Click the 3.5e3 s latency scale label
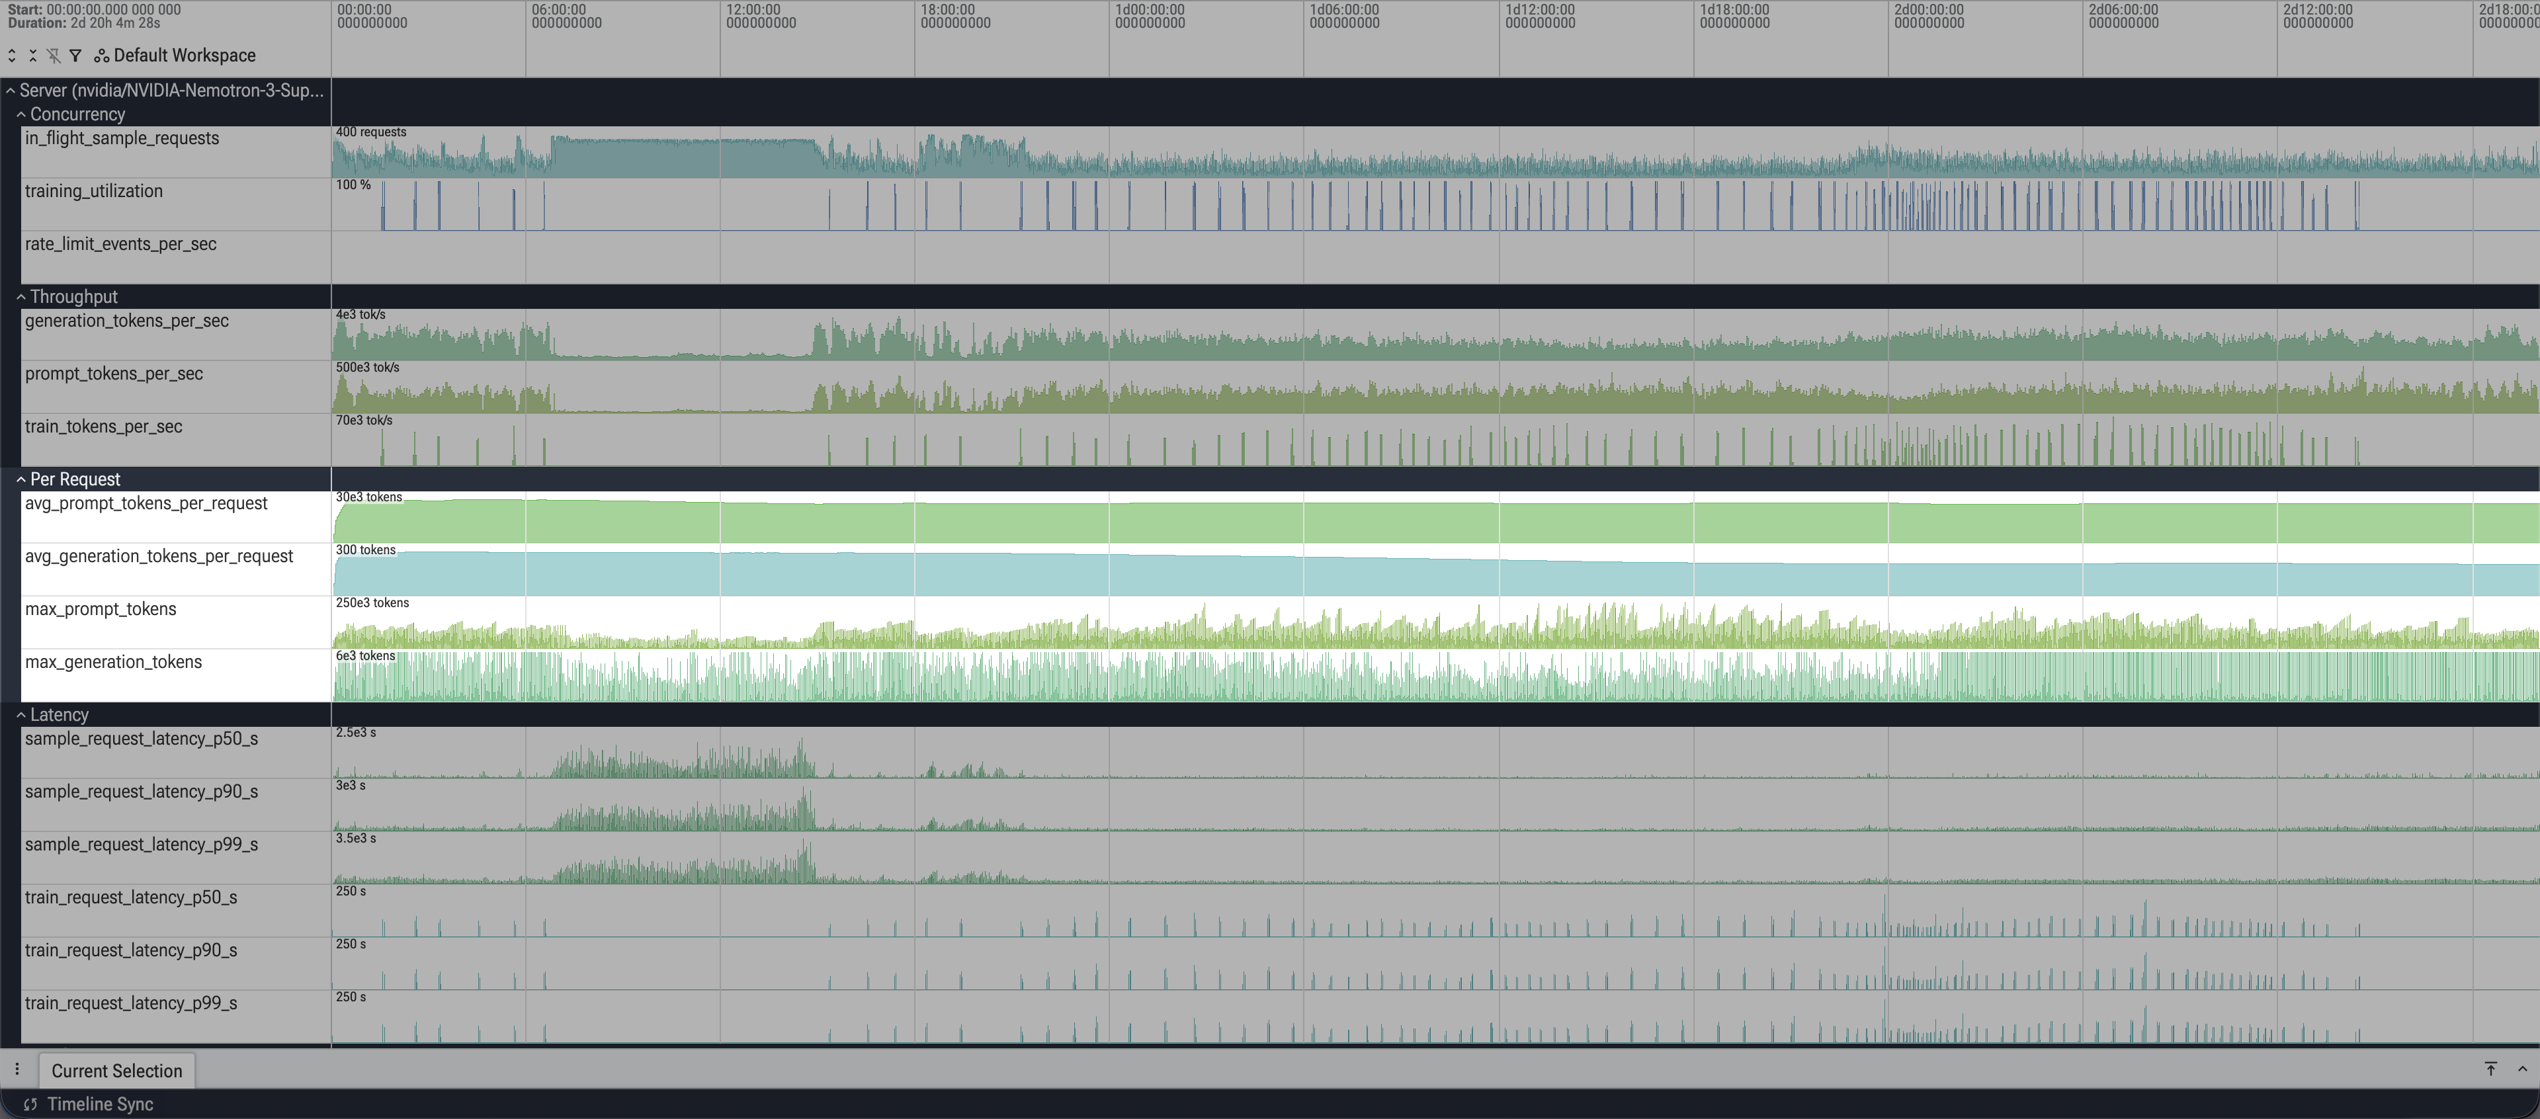The width and height of the screenshot is (2540, 1119). [x=356, y=839]
